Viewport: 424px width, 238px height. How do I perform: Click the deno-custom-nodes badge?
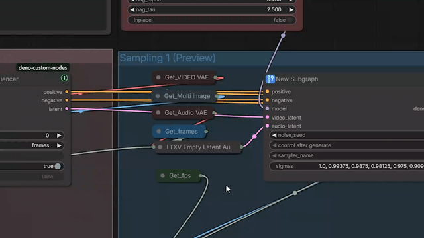[42, 67]
